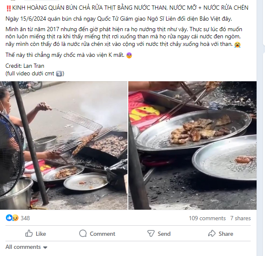The width and height of the screenshot is (265, 256).
Task: Open the blue like reaction icon
Action: click(9, 218)
